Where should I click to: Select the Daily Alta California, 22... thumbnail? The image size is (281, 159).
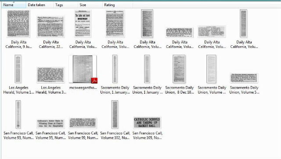(50, 26)
